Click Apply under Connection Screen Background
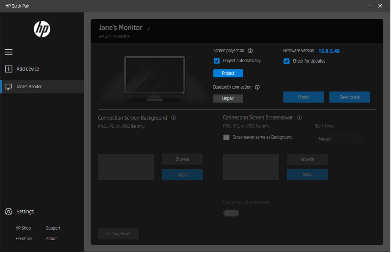The width and height of the screenshot is (392, 253). coord(183,175)
